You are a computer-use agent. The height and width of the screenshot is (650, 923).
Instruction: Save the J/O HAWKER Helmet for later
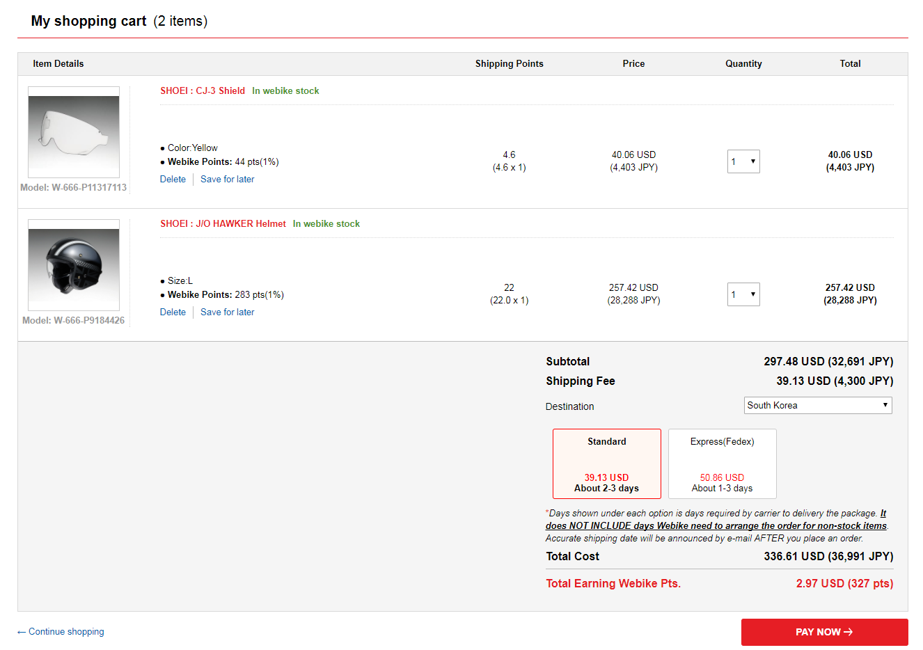[227, 312]
